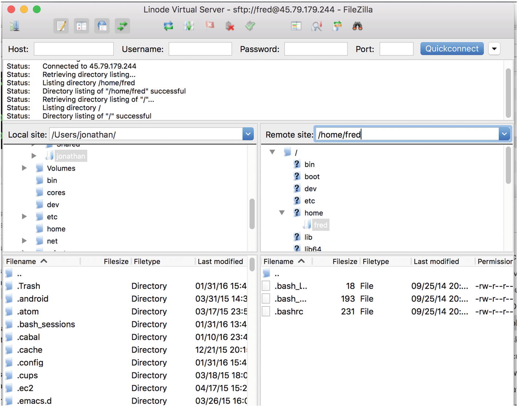Sort remote files by Permissions column
The width and height of the screenshot is (518, 407).
pos(494,261)
